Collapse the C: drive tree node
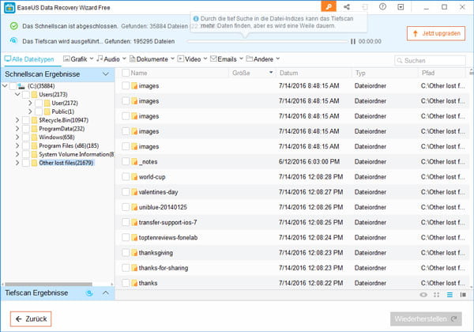Viewport: 474px width, 332px height. pos(5,86)
